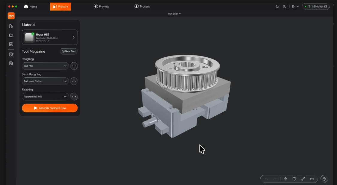Open the notifications bell
This screenshot has height=185, width=337.
click(277, 7)
